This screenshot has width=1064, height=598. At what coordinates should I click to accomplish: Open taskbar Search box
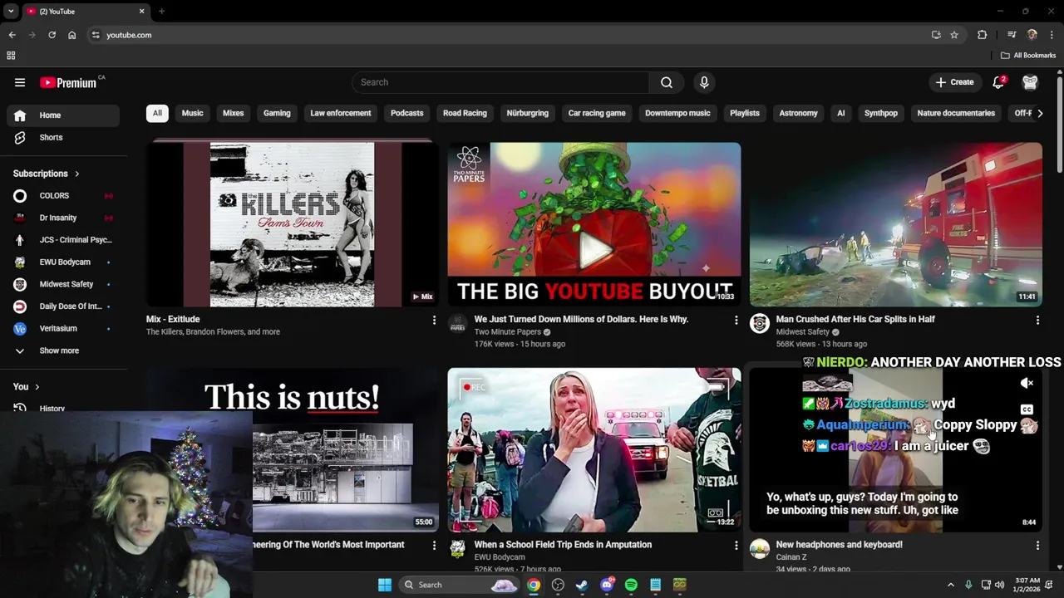(459, 585)
